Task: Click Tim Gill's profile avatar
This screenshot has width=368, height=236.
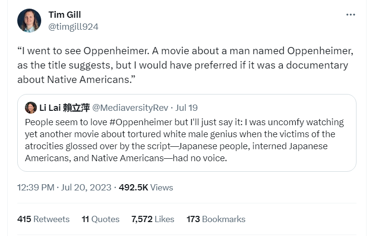Action: point(29,21)
